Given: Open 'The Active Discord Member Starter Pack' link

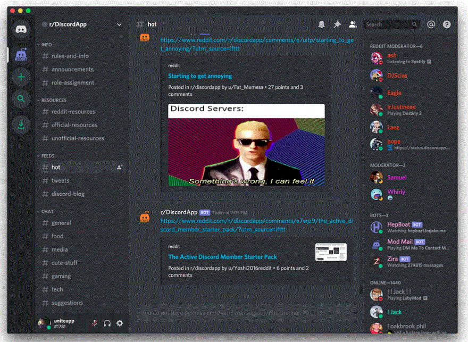Looking at the screenshot, I should point(222,257).
